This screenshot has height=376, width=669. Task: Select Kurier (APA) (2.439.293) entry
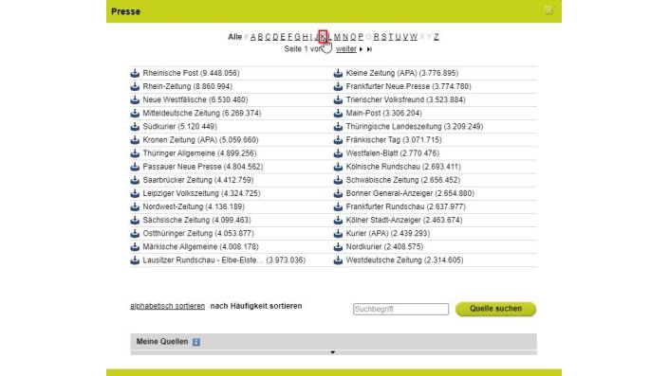point(388,234)
